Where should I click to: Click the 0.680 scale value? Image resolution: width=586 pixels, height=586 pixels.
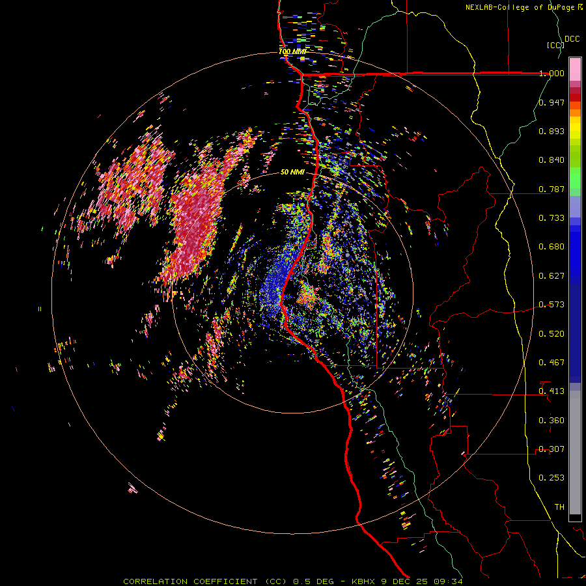551,247
